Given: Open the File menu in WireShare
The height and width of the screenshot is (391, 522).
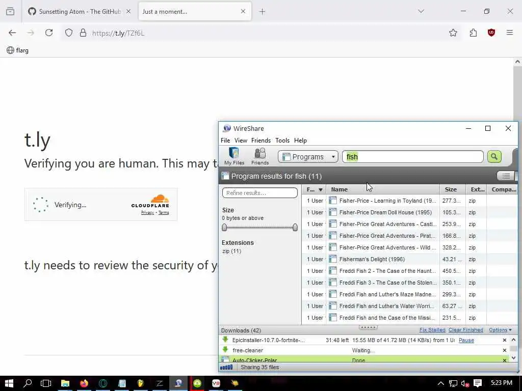Looking at the screenshot, I should pos(225,141).
